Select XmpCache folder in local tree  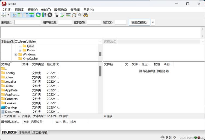click(x=30, y=59)
